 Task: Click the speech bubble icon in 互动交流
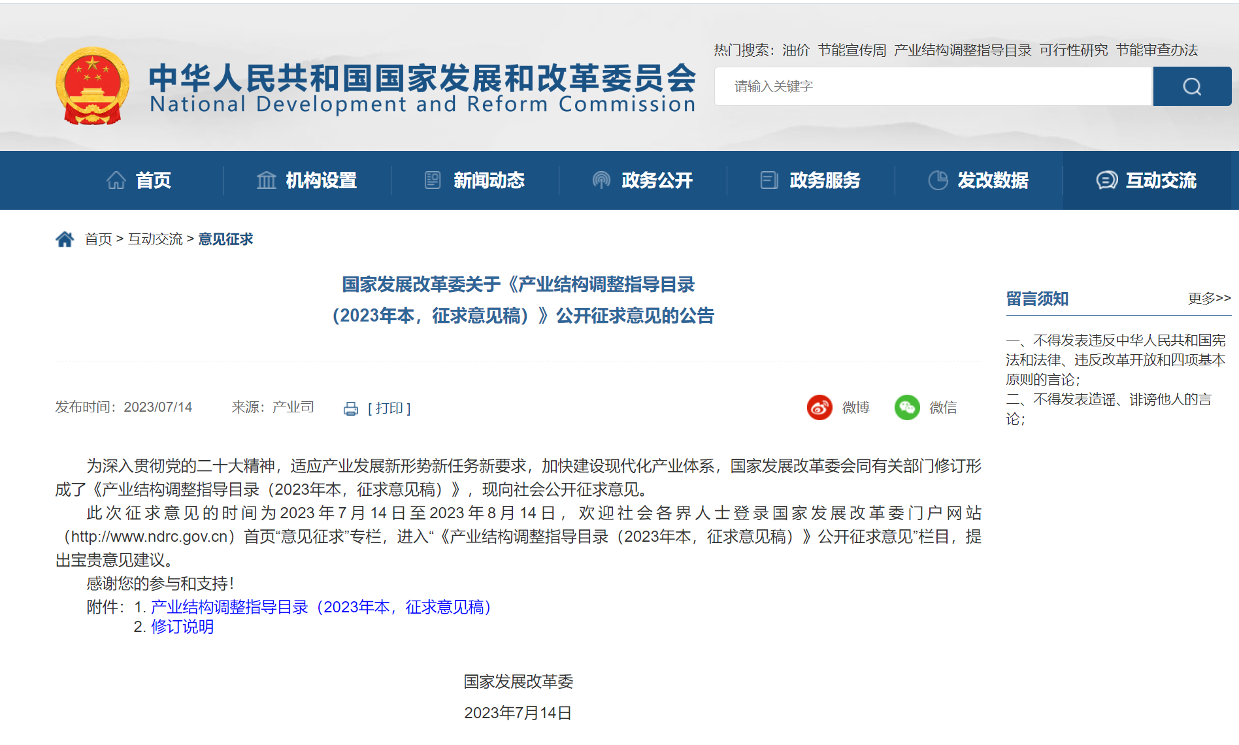(1106, 180)
